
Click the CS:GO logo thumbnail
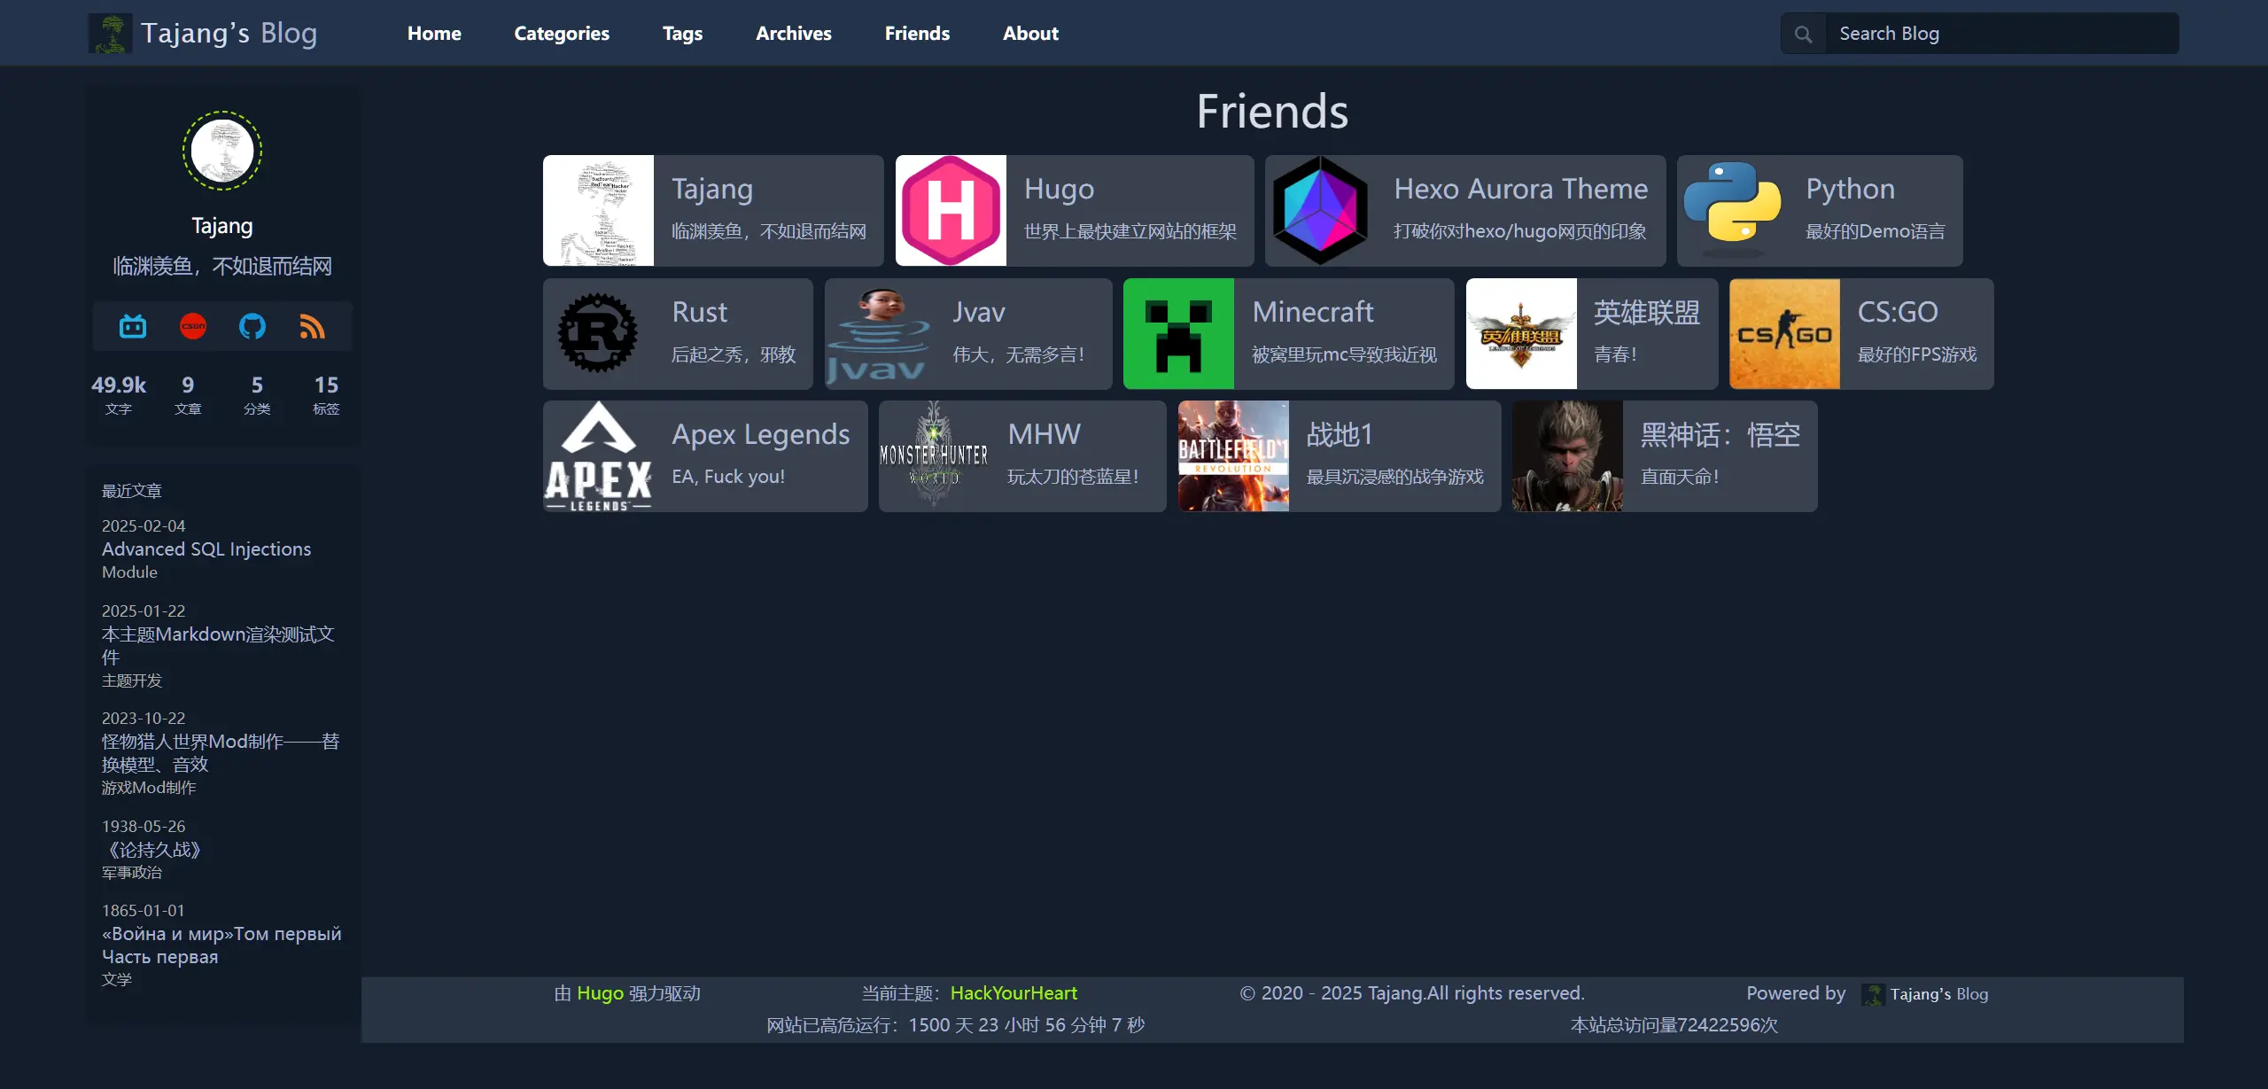click(x=1784, y=334)
